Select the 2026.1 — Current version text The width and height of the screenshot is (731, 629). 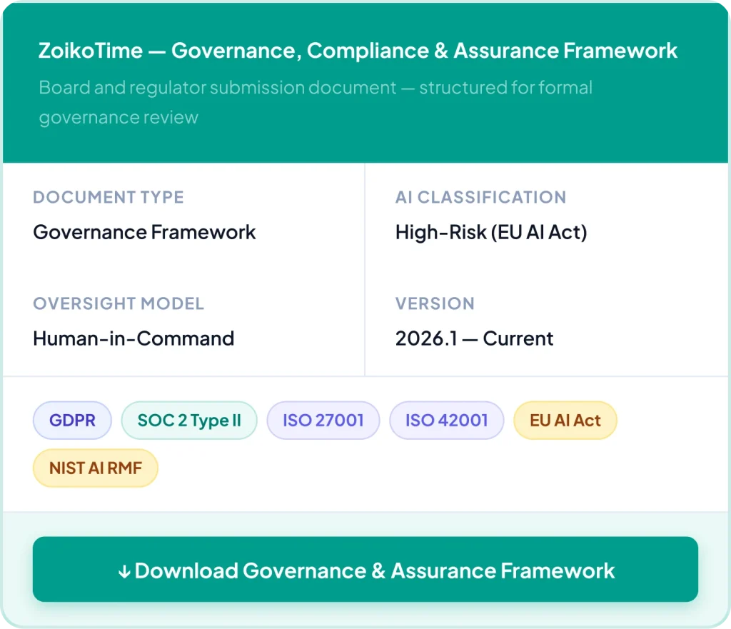474,338
